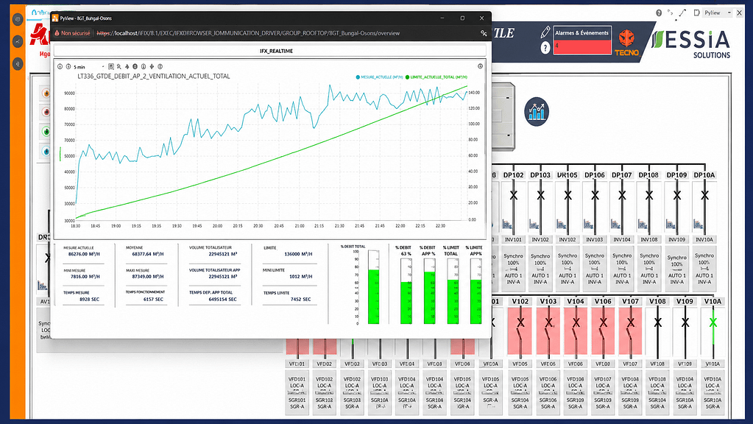This screenshot has width=753, height=424.
Task: Toggle MESURE_ACTUELLE legend series visibility
Action: (x=379, y=77)
